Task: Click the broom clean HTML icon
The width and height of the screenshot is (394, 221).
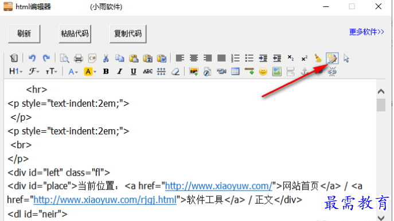Action: tap(318, 59)
